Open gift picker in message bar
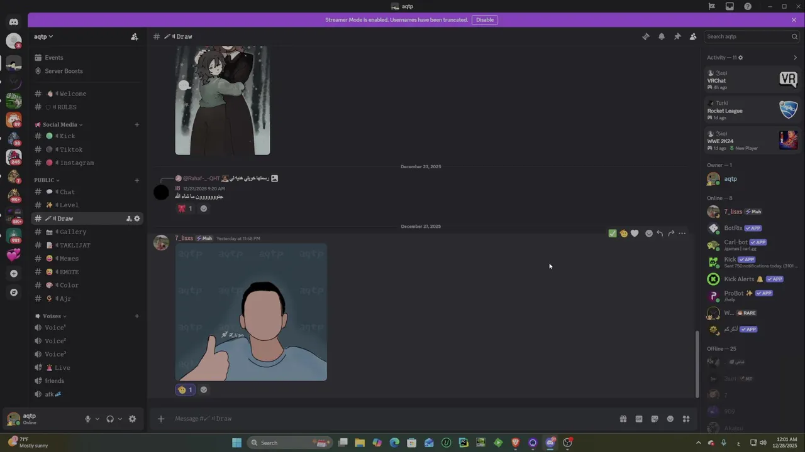This screenshot has width=805, height=452. coord(623,419)
